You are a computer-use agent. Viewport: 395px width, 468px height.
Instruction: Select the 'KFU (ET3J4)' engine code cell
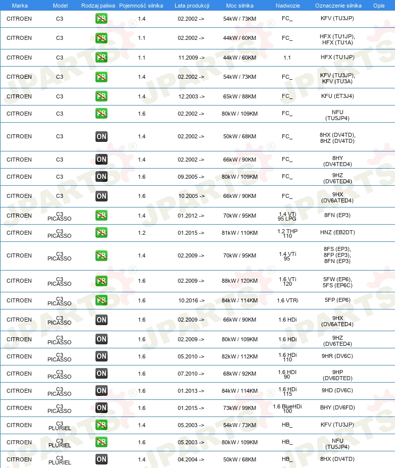337,96
